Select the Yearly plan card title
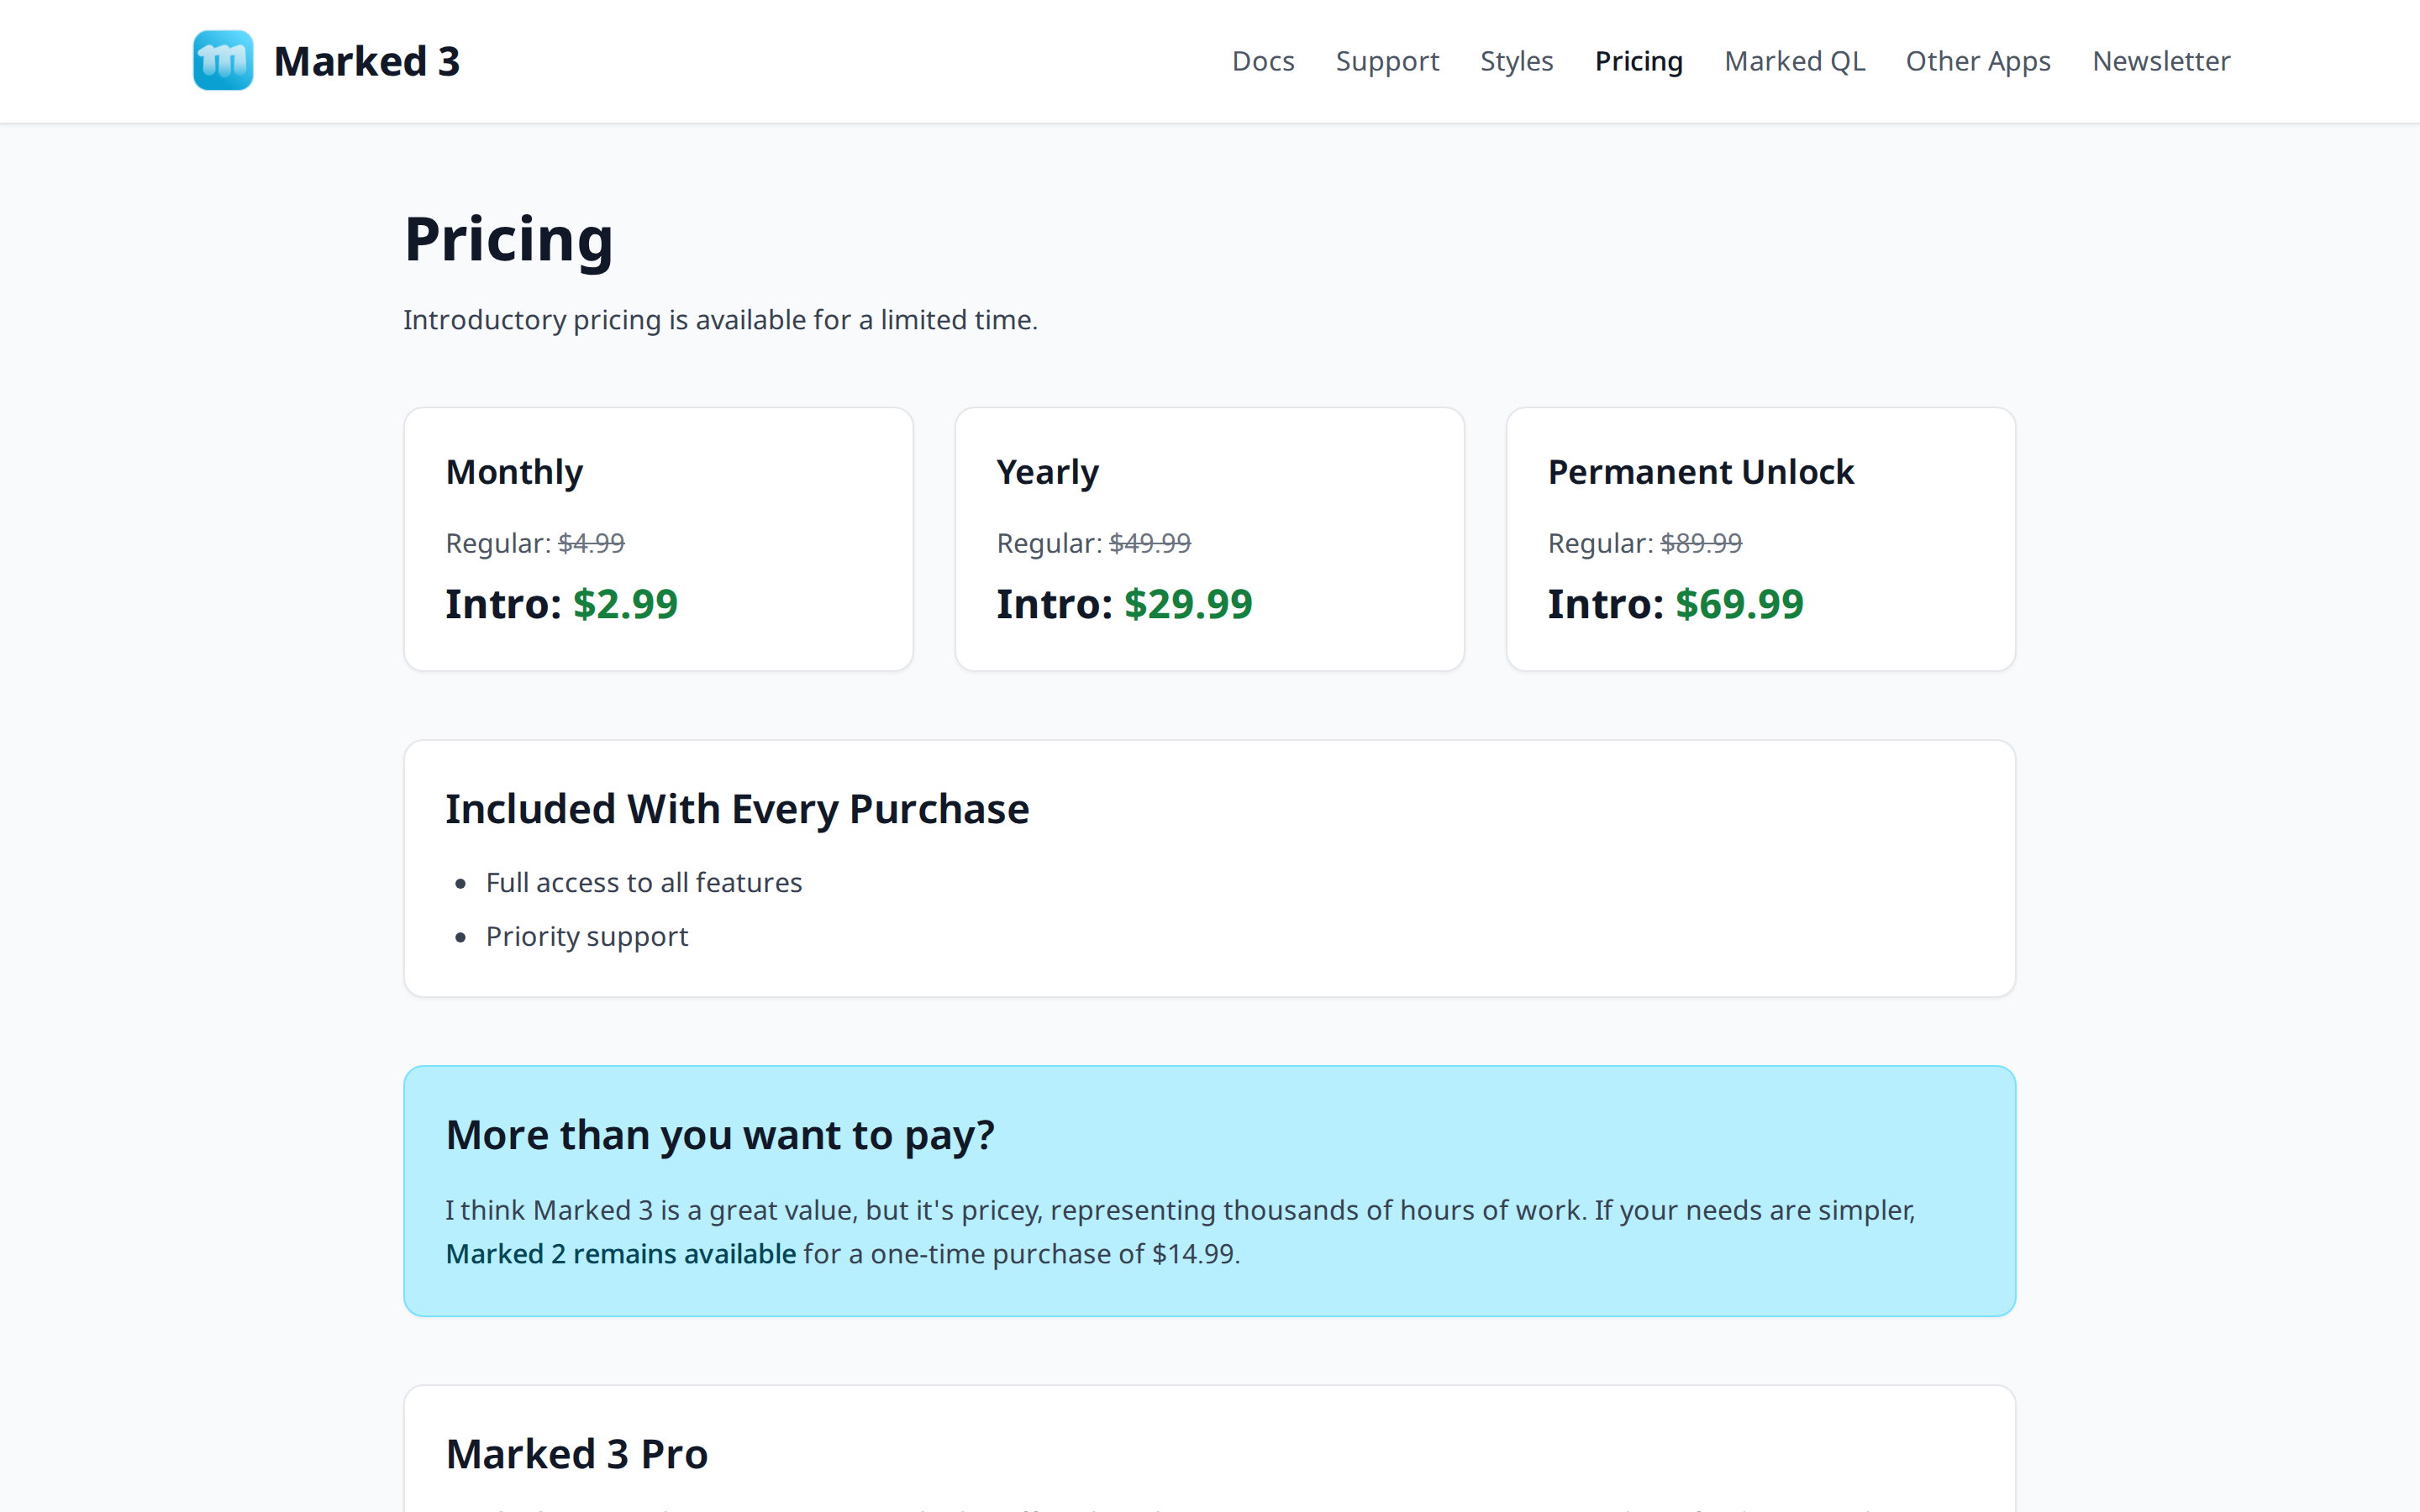The width and height of the screenshot is (2420, 1512). [1047, 472]
